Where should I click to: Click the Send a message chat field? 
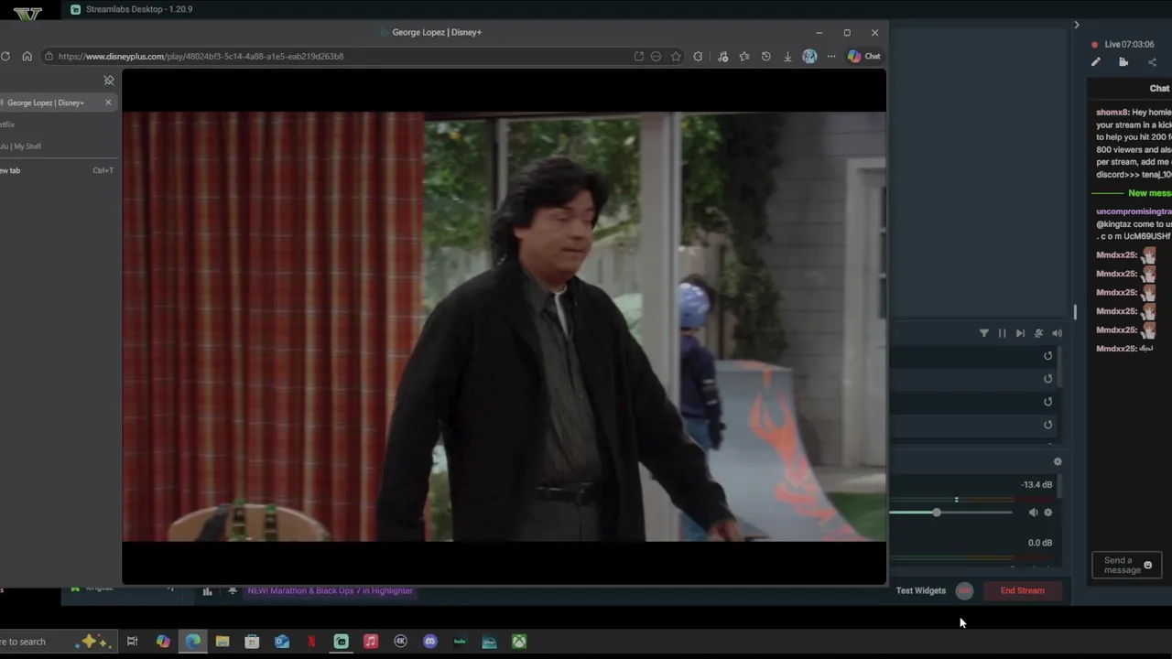tap(1126, 566)
